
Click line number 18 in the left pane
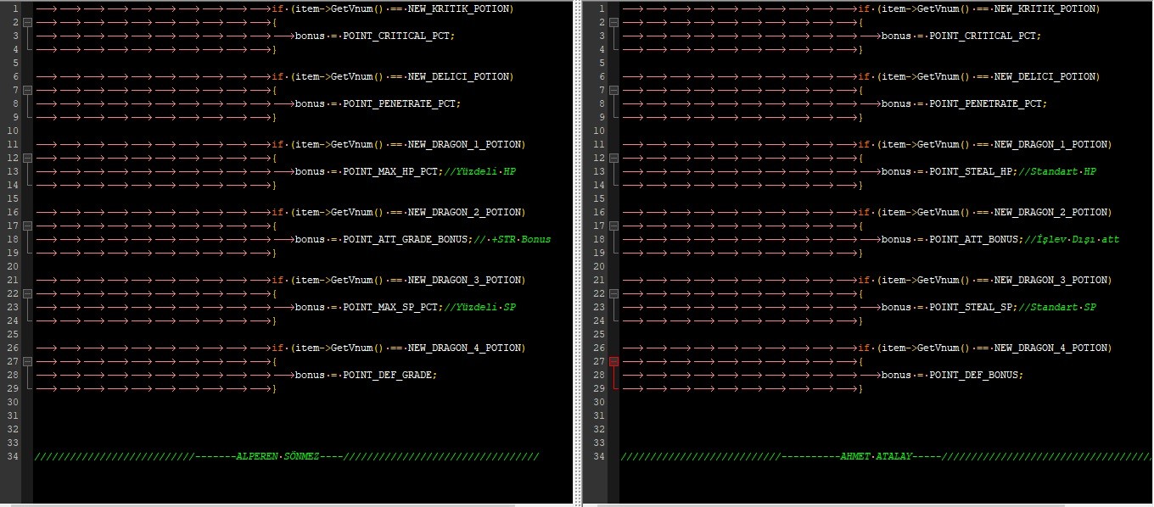pos(13,239)
